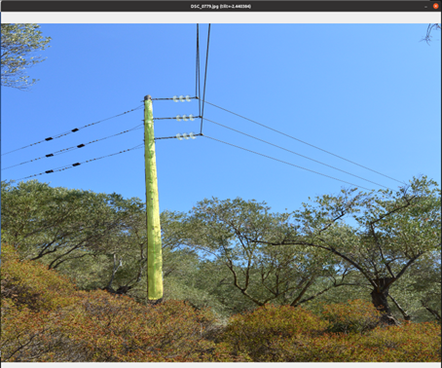Select the yellow-green highlighted utility pole
Viewport: 442px width, 368px height.
(x=153, y=198)
